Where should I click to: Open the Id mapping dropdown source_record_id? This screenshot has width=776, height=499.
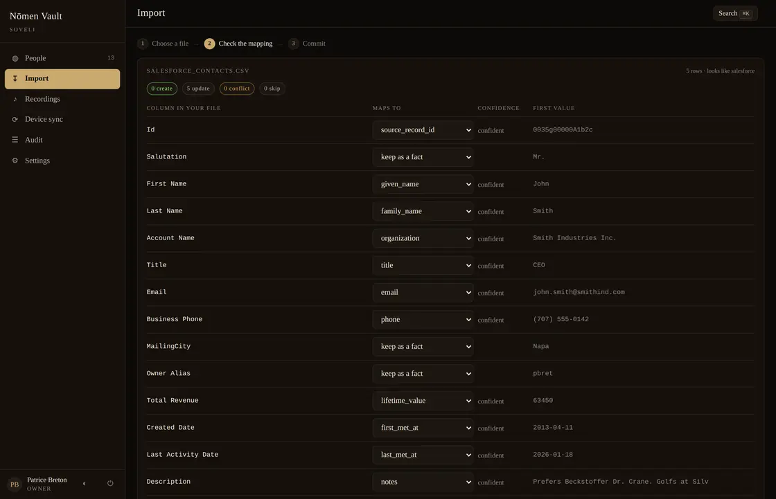[x=423, y=130]
